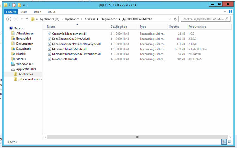237x148 pixels.
Task: Select the KoenZomers.OneDrive.Api.dll file icon
Action: coord(49,39)
